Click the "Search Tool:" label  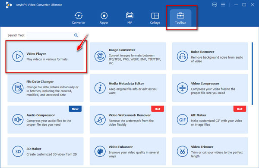tap(16, 35)
